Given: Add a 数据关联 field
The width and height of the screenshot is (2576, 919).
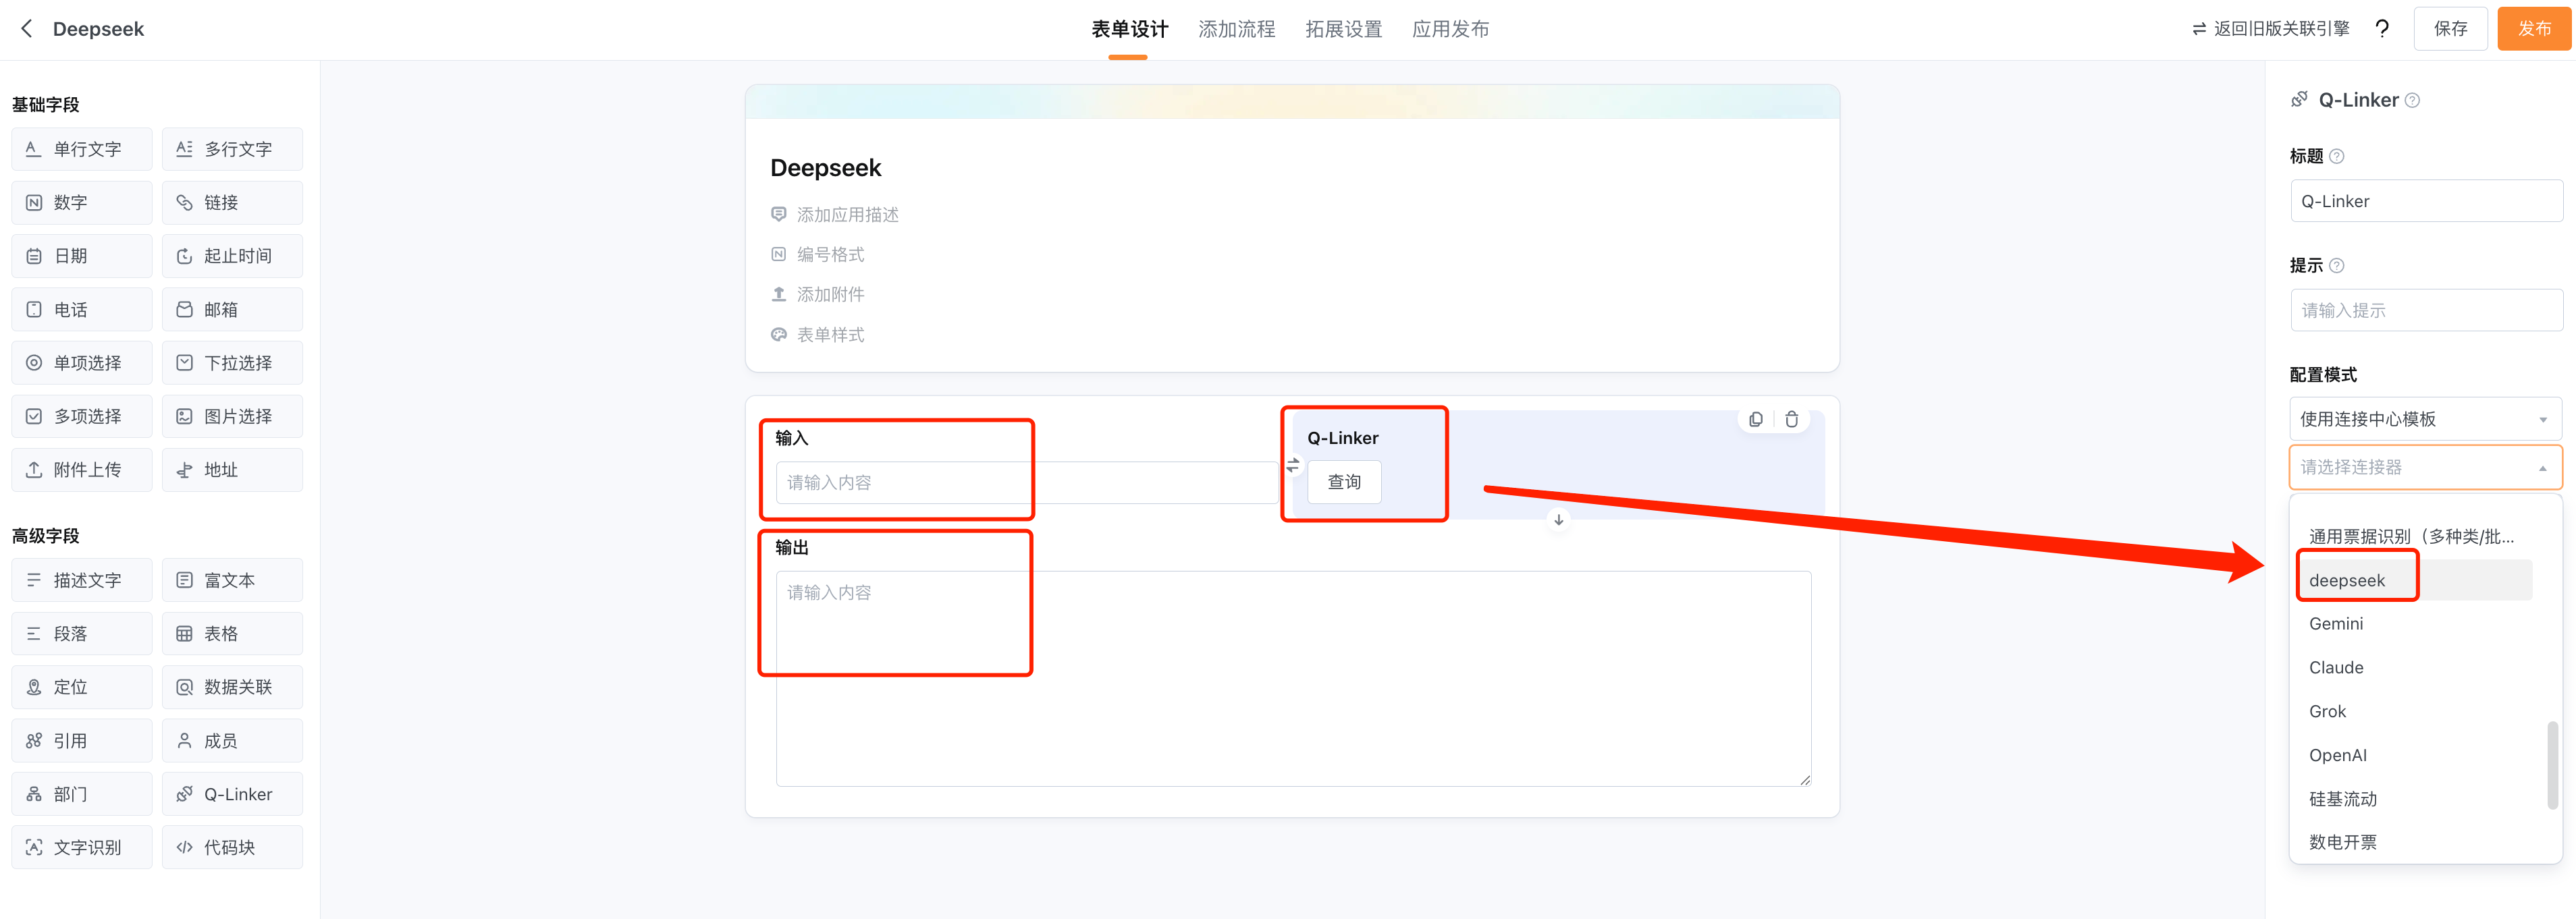Looking at the screenshot, I should tap(232, 688).
